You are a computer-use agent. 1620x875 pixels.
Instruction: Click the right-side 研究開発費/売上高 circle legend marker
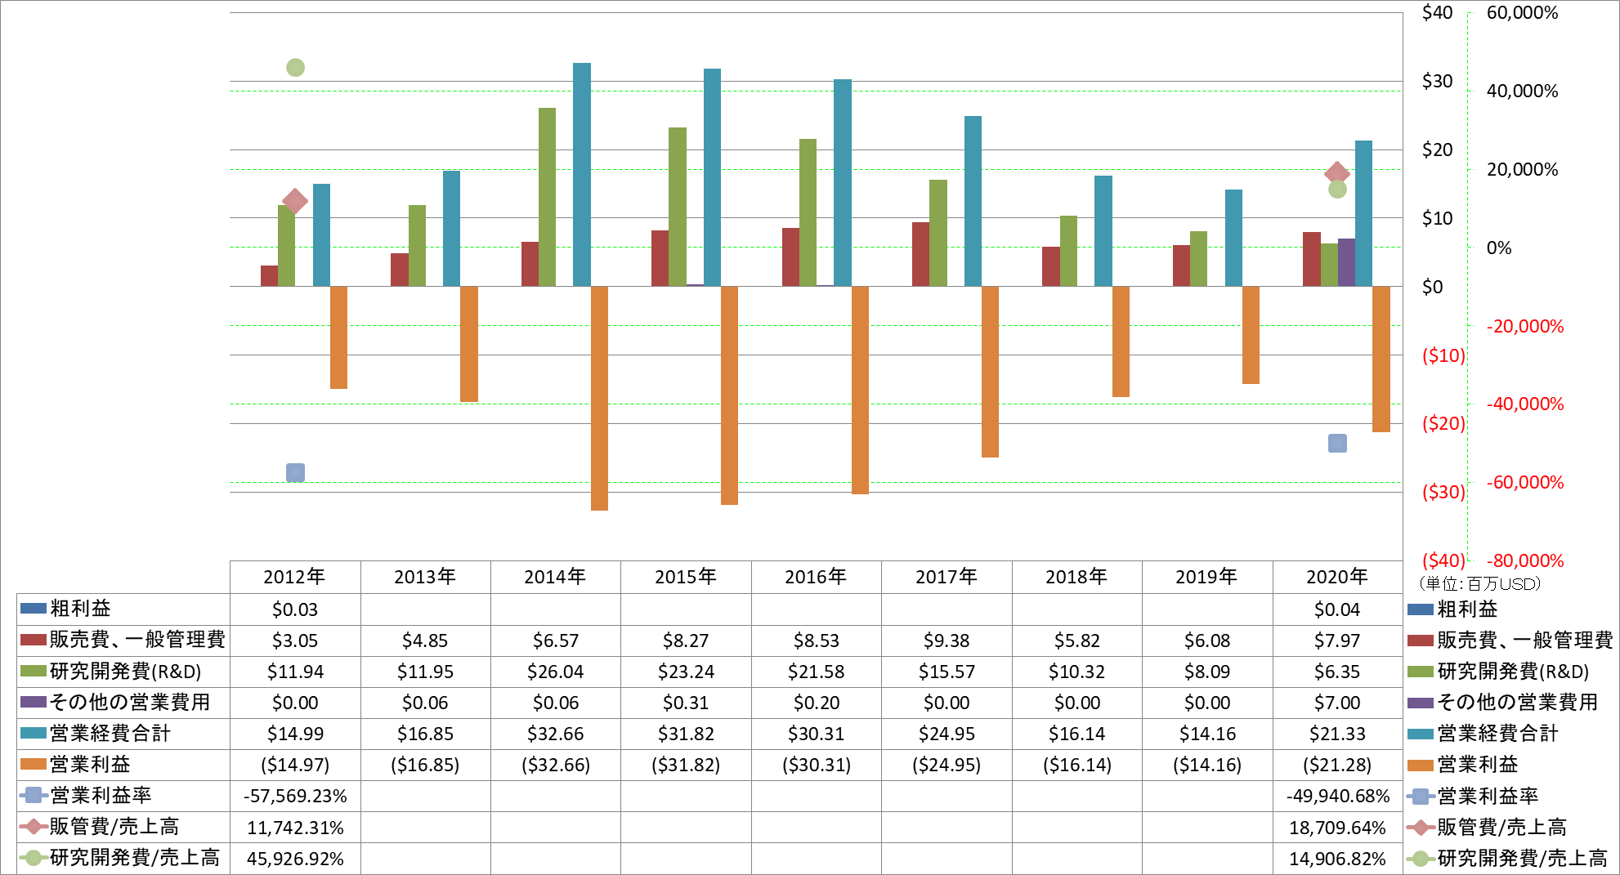1421,859
